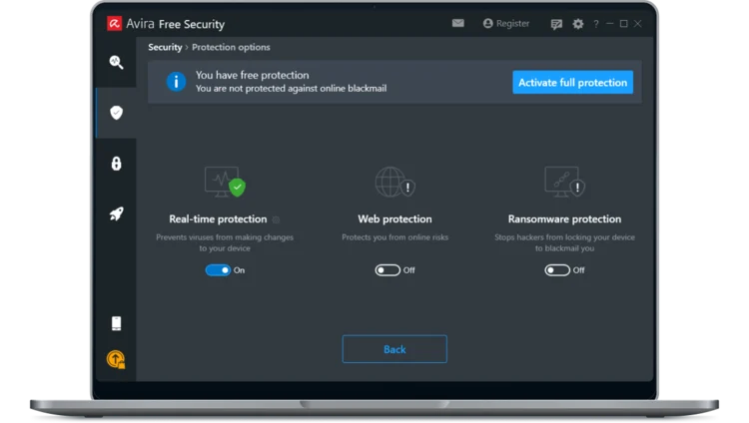Click the orange upgrade icon in sidebar

(116, 359)
